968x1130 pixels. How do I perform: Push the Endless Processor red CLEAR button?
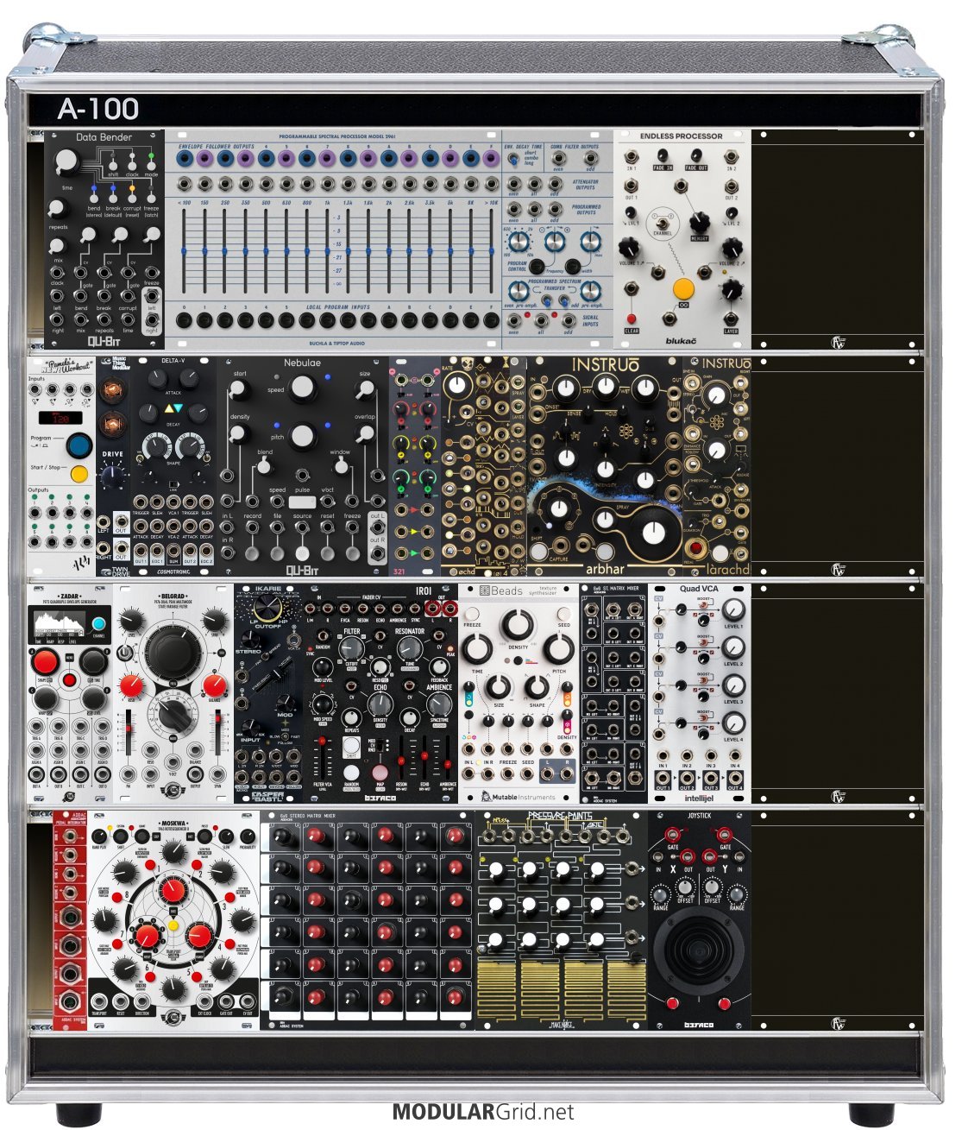[632, 319]
